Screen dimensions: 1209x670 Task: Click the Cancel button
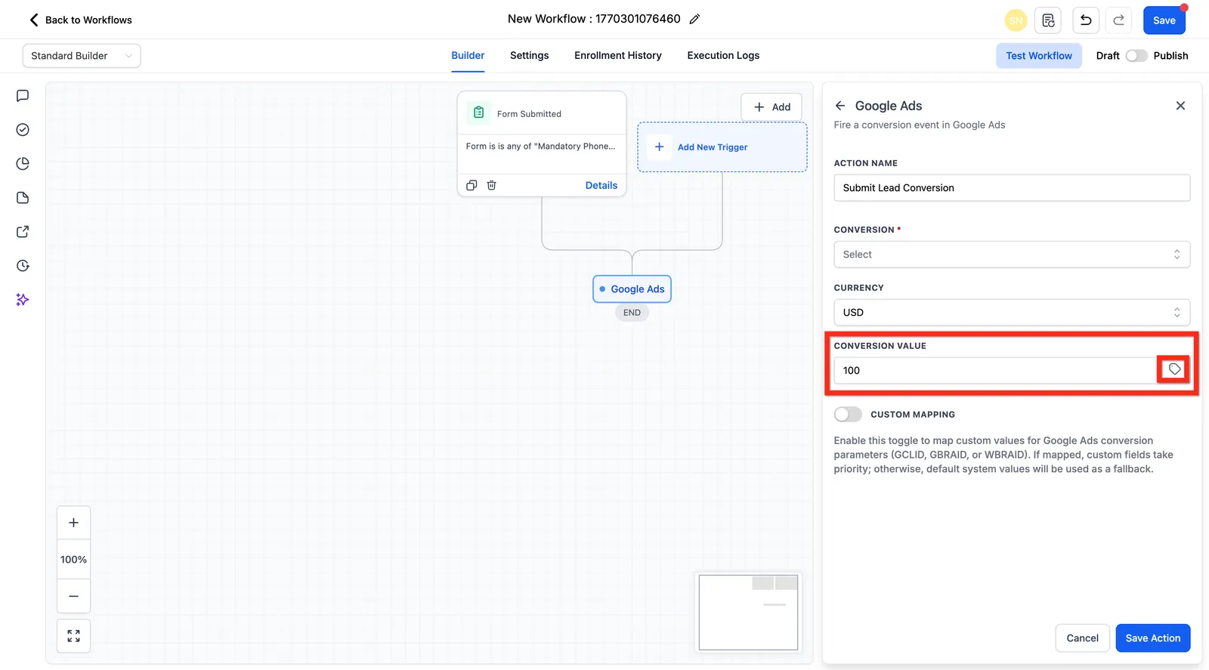tap(1082, 638)
